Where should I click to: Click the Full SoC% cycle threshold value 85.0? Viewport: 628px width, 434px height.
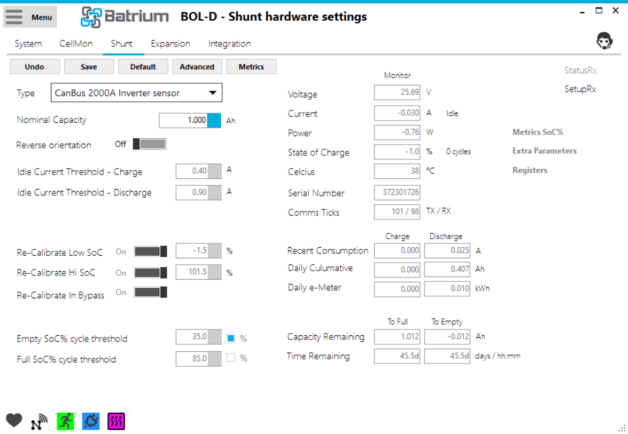192,359
